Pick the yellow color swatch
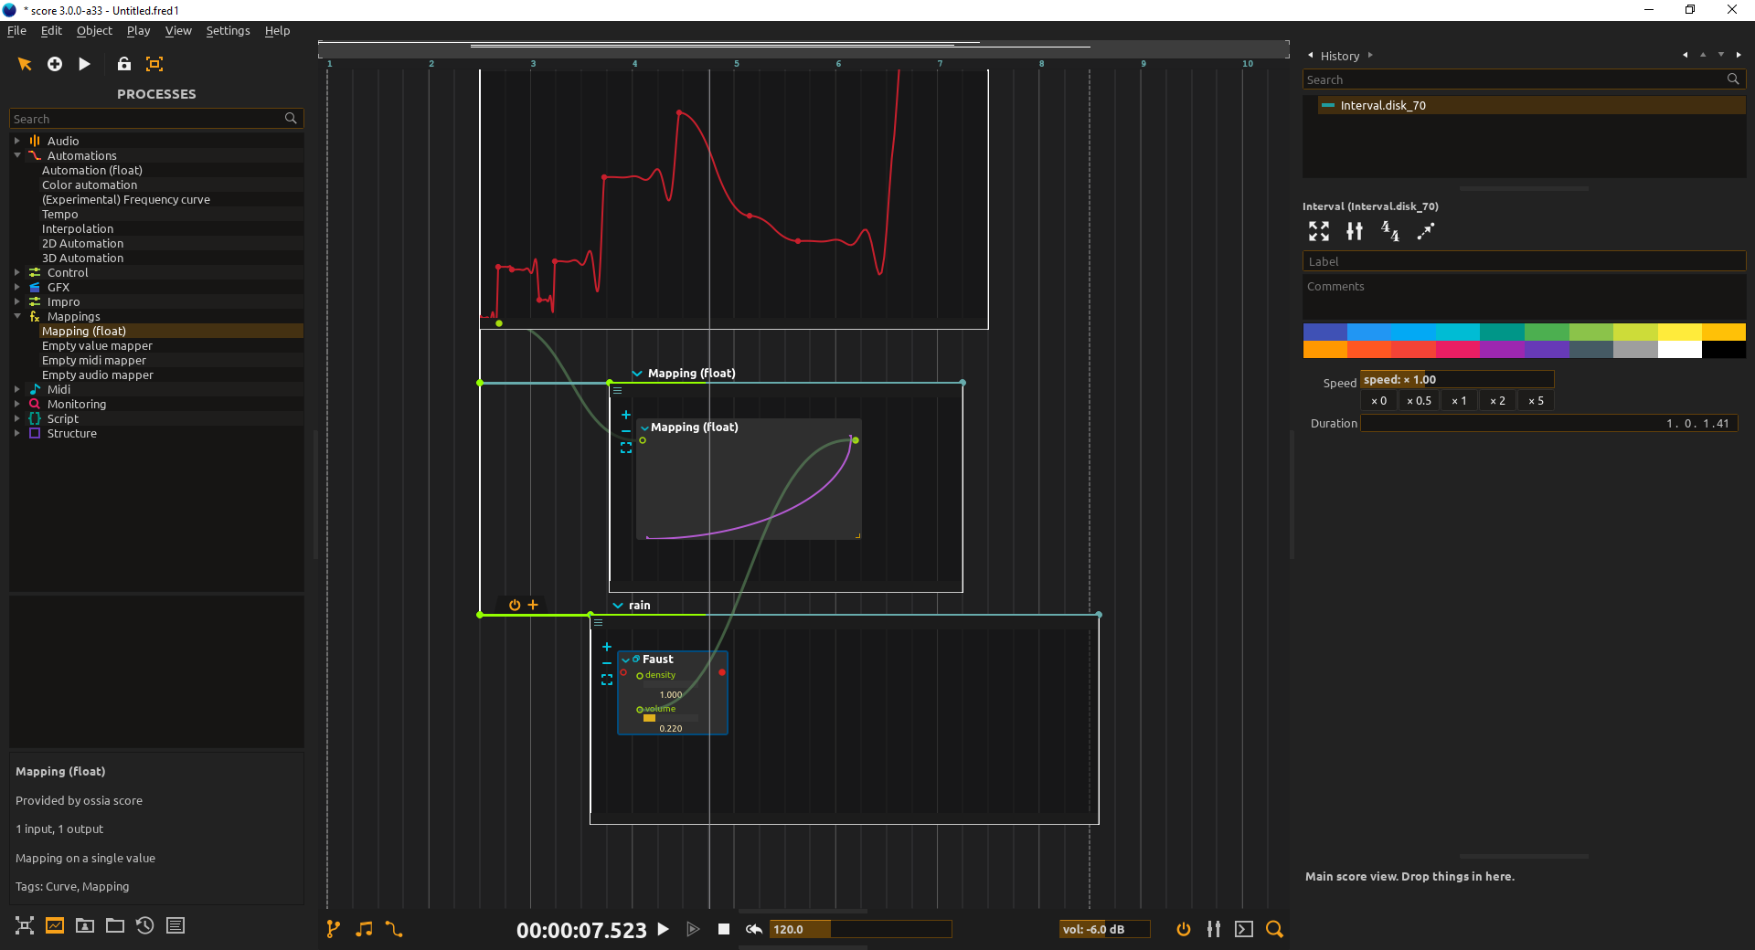The width and height of the screenshot is (1755, 950). pyautogui.click(x=1680, y=332)
